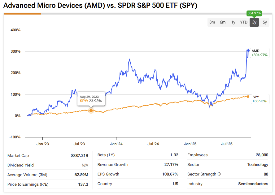Click the Semiconductors industry value
The image size is (275, 195).
point(253,184)
